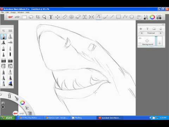
Task: Choose the Rectangle draw style
Action: (118, 17)
